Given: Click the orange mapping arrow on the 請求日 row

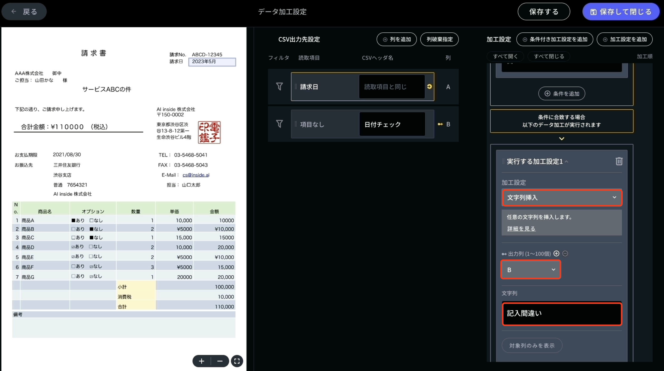Looking at the screenshot, I should (x=429, y=86).
